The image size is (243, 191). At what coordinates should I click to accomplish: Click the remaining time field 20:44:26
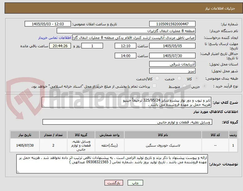pos(60,46)
